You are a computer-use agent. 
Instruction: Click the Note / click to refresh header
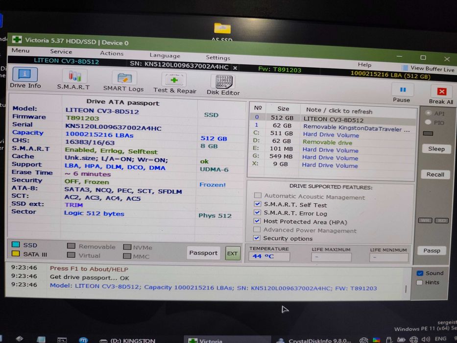click(x=339, y=111)
